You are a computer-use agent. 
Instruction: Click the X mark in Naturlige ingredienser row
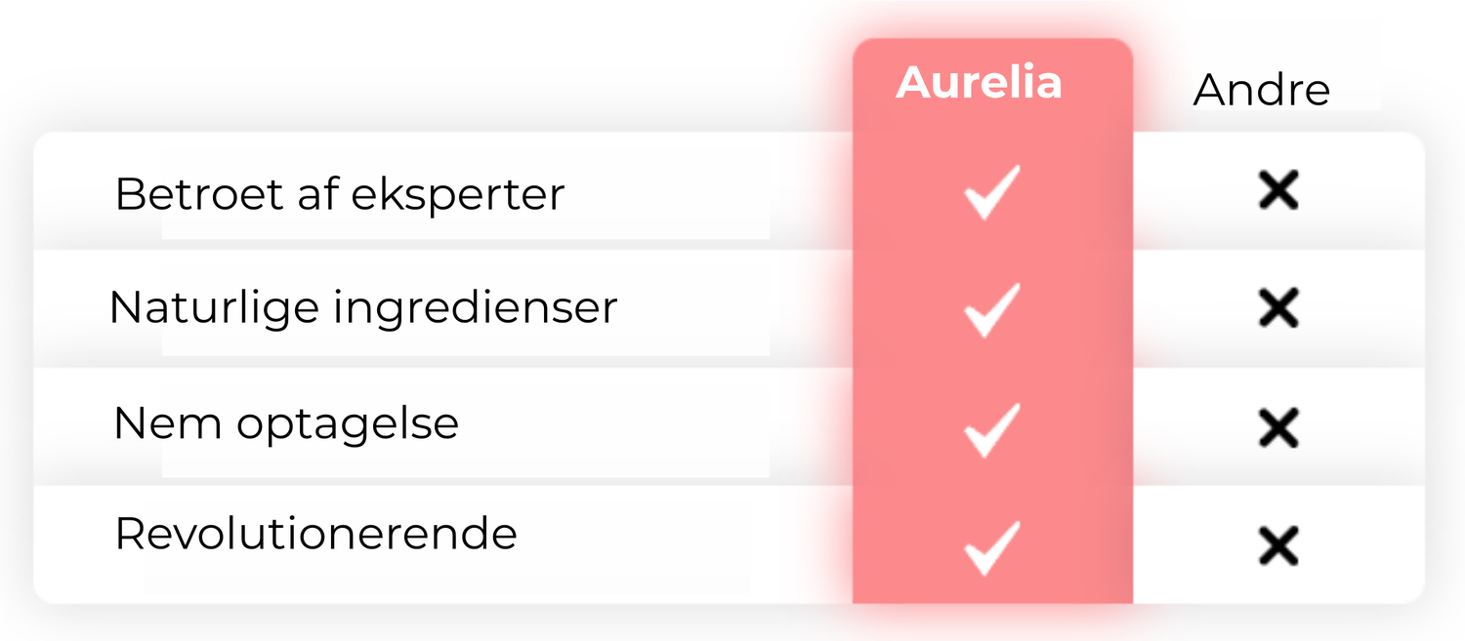(1277, 308)
